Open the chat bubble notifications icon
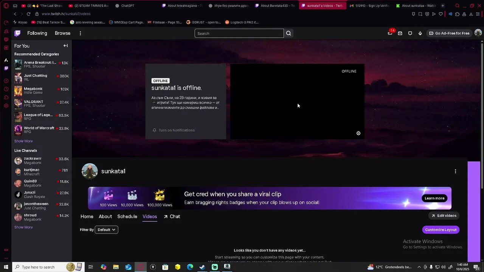The image size is (484, 272). coord(410,33)
